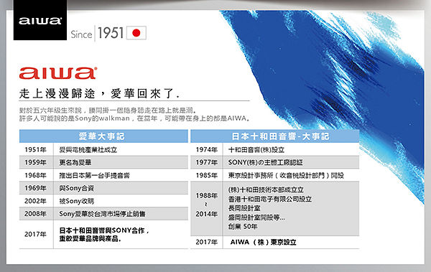This screenshot has width=431, height=272.
Task: Click the white aiwa logo on black square
Action: click(x=40, y=20)
